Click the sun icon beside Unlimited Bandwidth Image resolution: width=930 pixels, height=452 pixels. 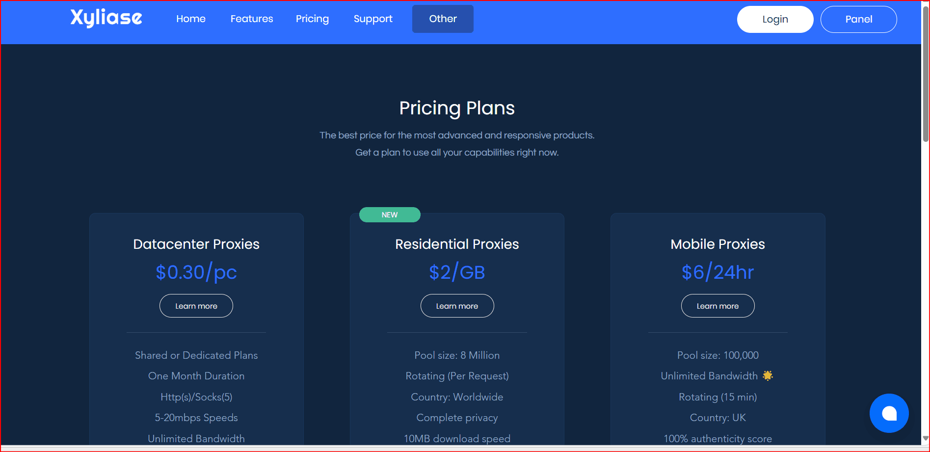[x=768, y=376]
